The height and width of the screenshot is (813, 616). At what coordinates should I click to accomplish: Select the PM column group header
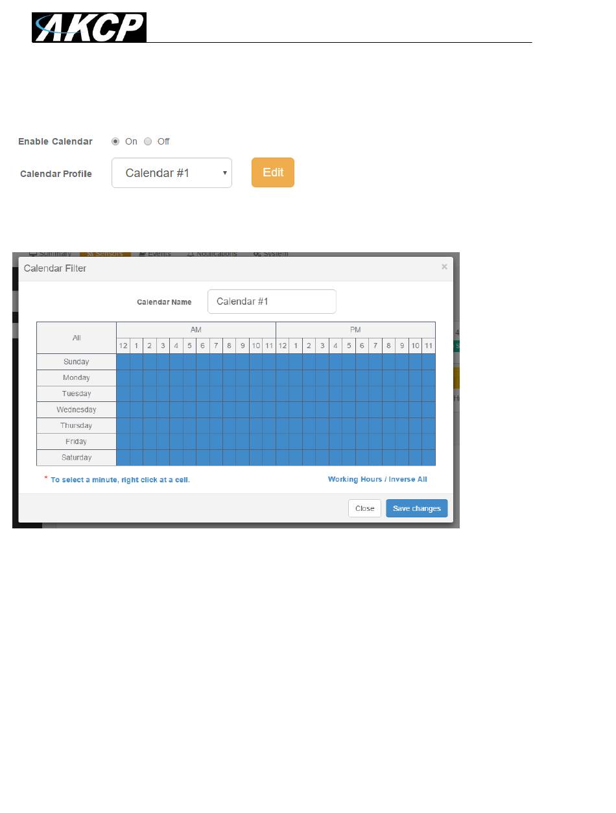355,330
